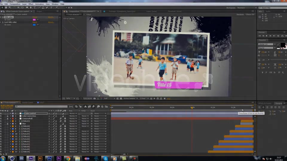Screen dimensions: 287x161
Task: Expand the Color control layer properties
Action: tap(10, 113)
